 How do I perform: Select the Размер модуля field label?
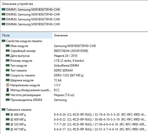(21, 61)
